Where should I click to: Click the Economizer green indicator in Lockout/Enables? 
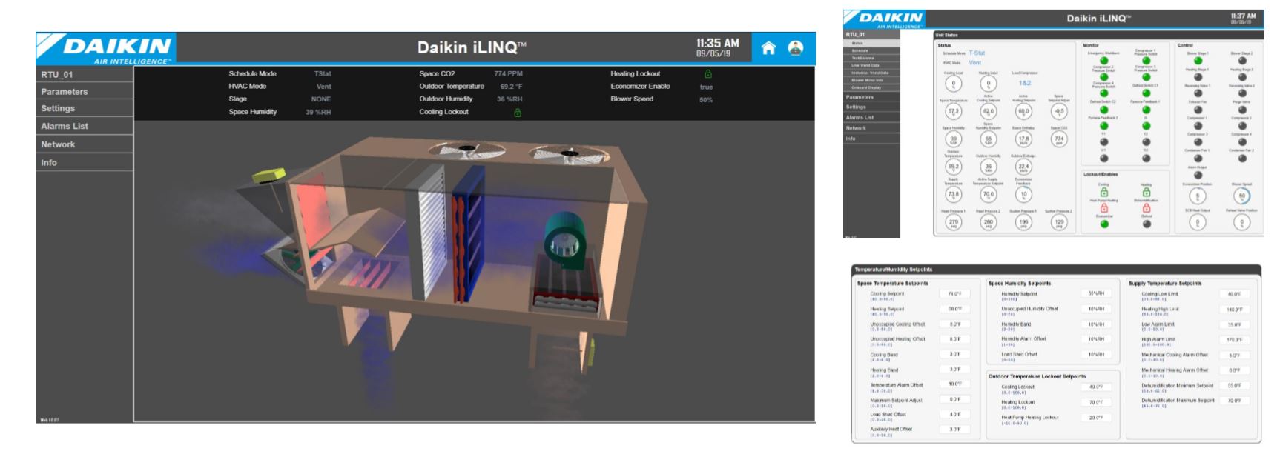(1103, 224)
